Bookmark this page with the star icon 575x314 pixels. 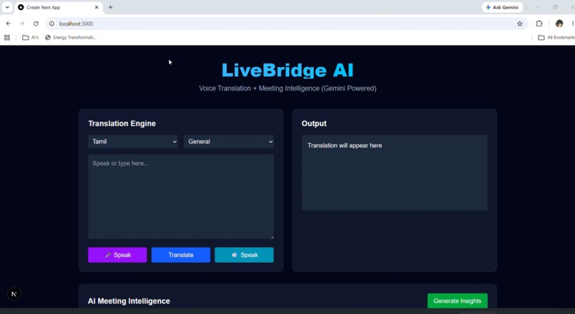(519, 23)
